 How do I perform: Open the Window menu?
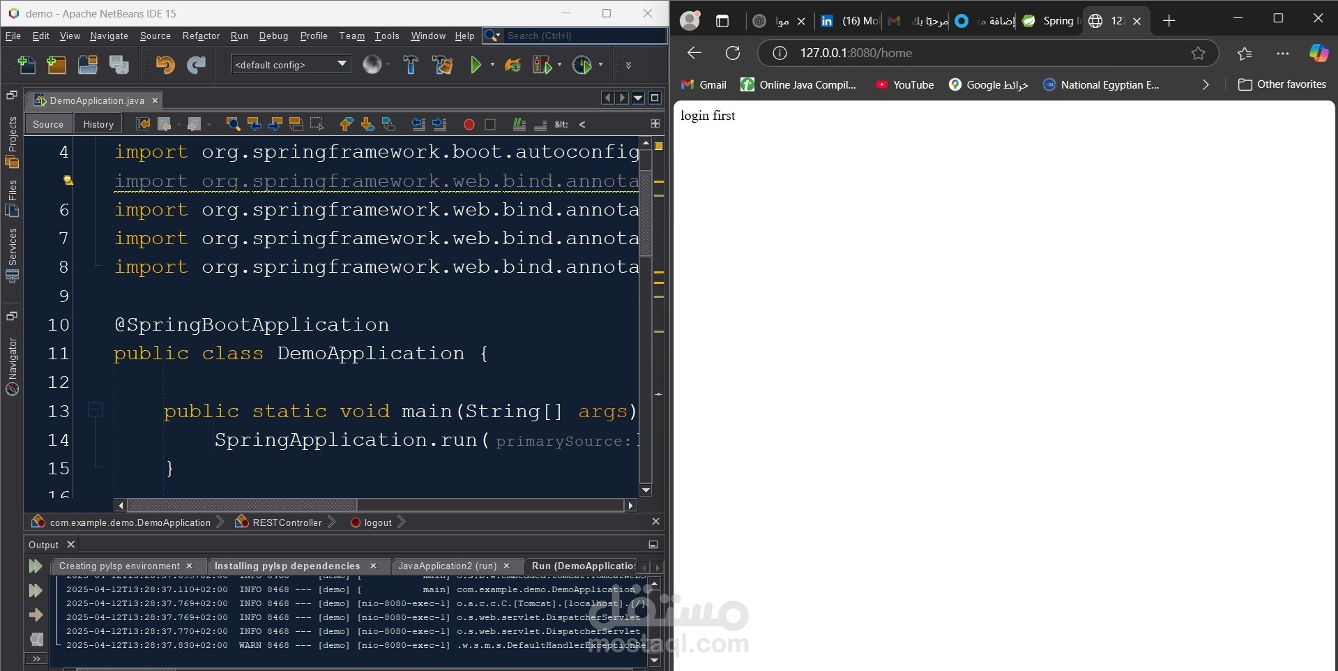(x=428, y=36)
